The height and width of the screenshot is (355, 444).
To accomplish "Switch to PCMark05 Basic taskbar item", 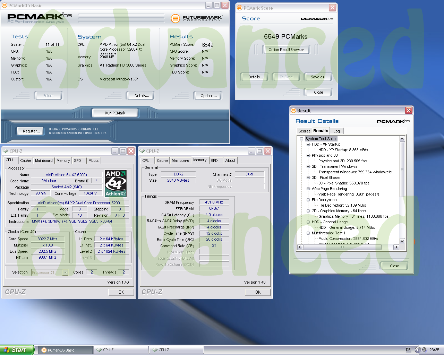I will tap(65, 350).
